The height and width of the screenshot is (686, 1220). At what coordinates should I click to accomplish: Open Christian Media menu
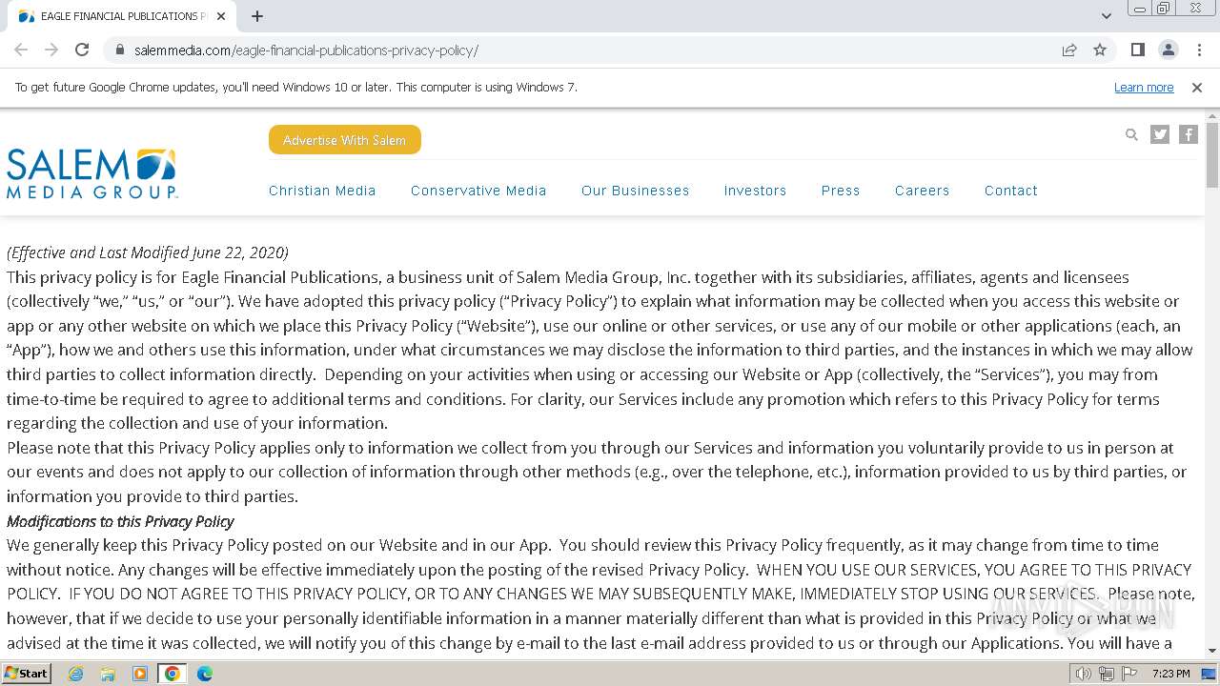[x=322, y=191]
